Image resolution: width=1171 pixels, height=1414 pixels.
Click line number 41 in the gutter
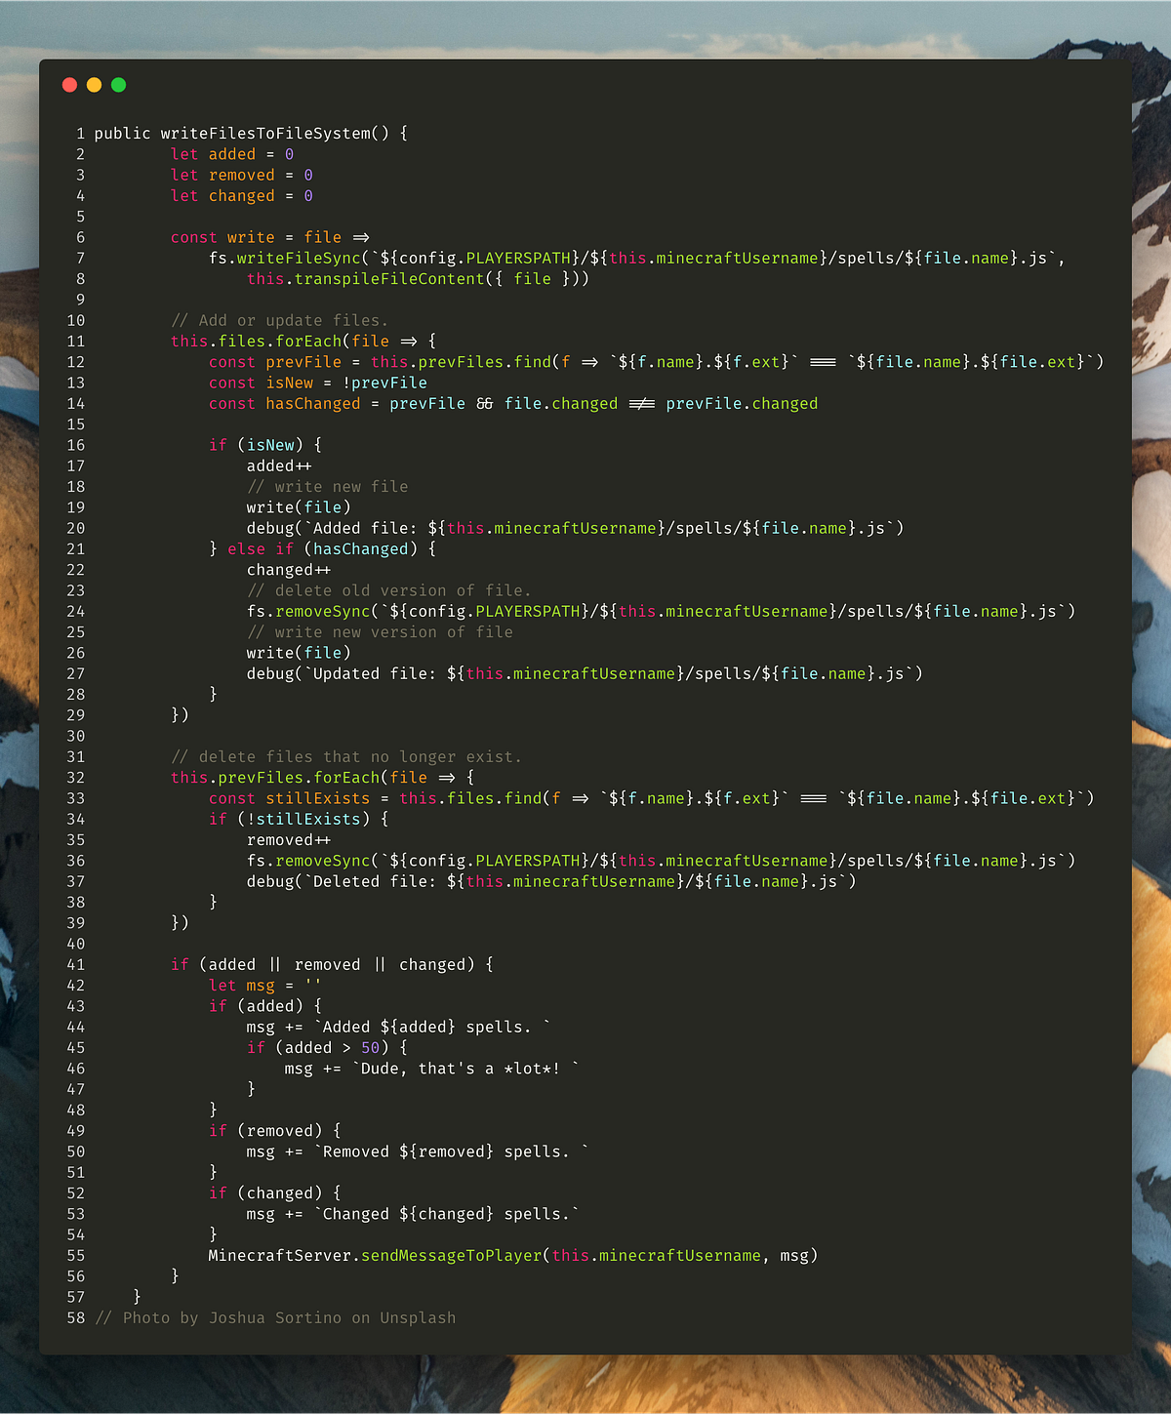(x=76, y=964)
